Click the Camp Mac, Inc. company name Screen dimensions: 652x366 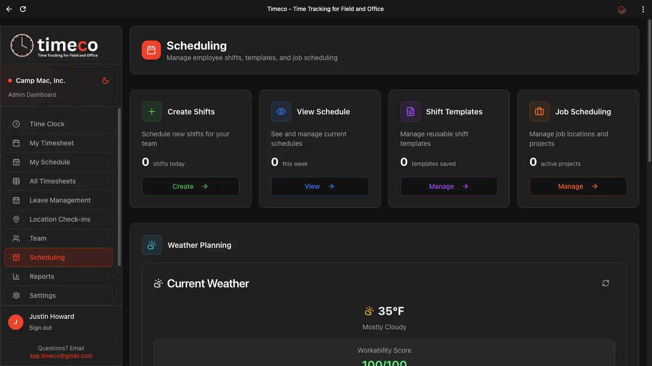tap(41, 81)
